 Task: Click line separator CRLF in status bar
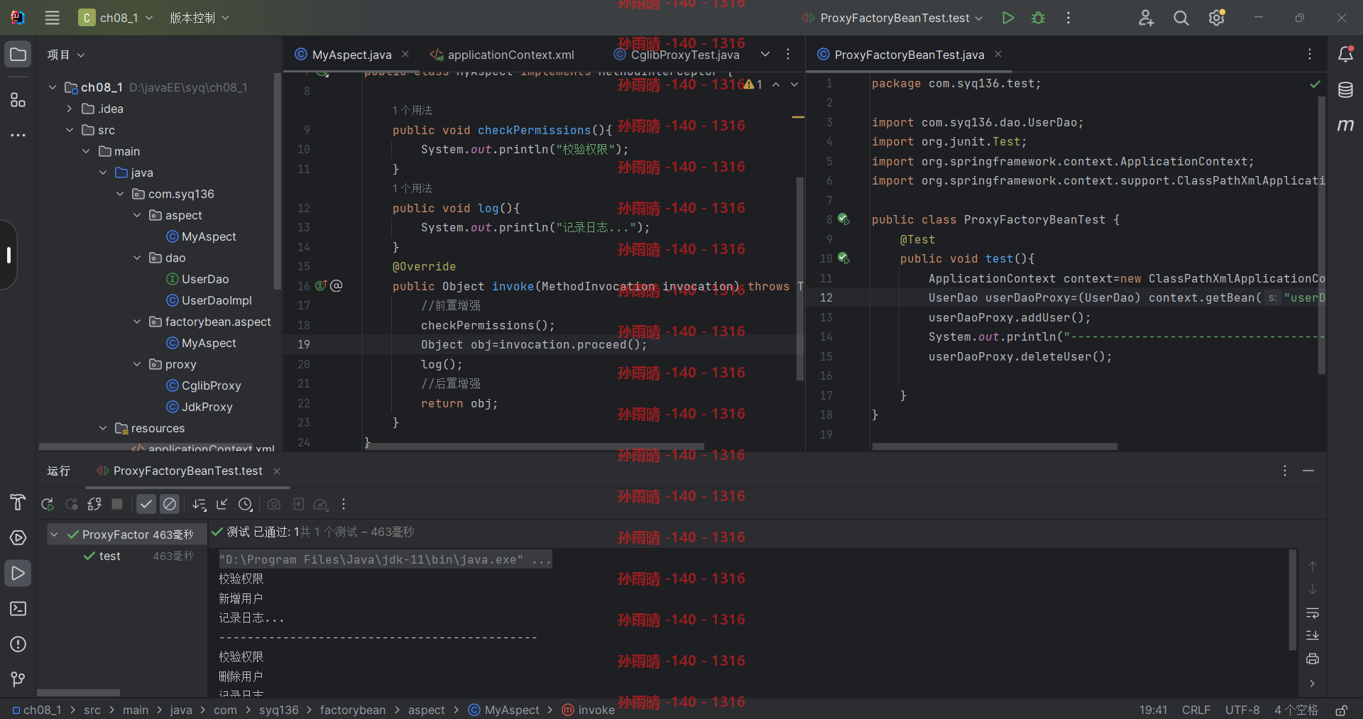point(1196,710)
